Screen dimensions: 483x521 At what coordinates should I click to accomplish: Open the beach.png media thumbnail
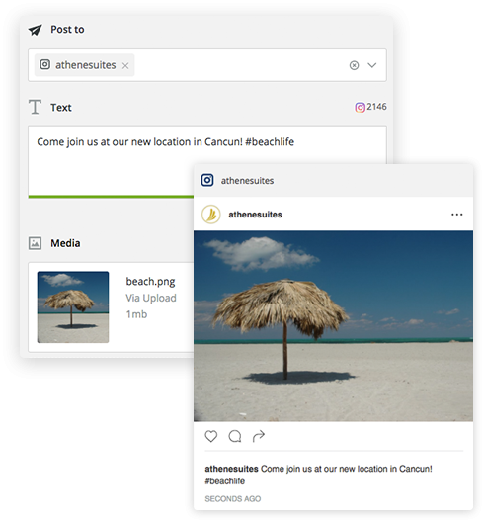73,307
